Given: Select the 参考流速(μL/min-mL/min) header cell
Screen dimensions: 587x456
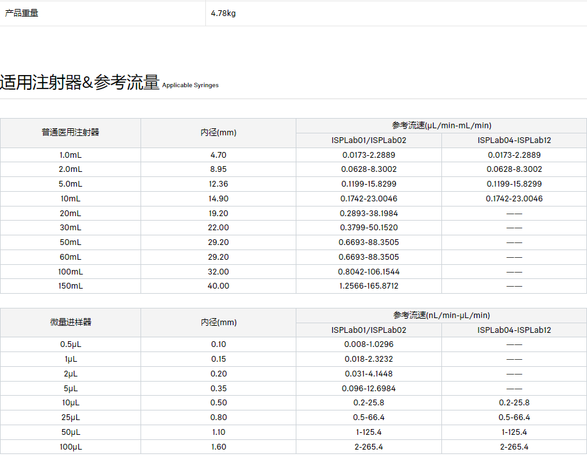Looking at the screenshot, I should 441,126.
